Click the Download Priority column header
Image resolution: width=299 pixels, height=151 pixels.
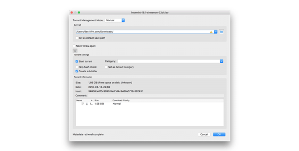pyautogui.click(x=121, y=100)
